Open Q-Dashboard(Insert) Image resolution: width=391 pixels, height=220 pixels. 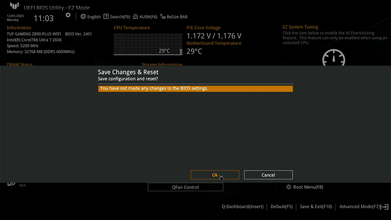coord(243,207)
